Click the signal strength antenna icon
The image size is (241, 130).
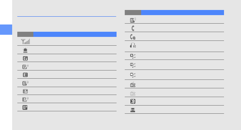pyautogui.click(x=25, y=41)
